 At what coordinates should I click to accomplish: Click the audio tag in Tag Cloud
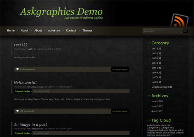click(x=150, y=125)
